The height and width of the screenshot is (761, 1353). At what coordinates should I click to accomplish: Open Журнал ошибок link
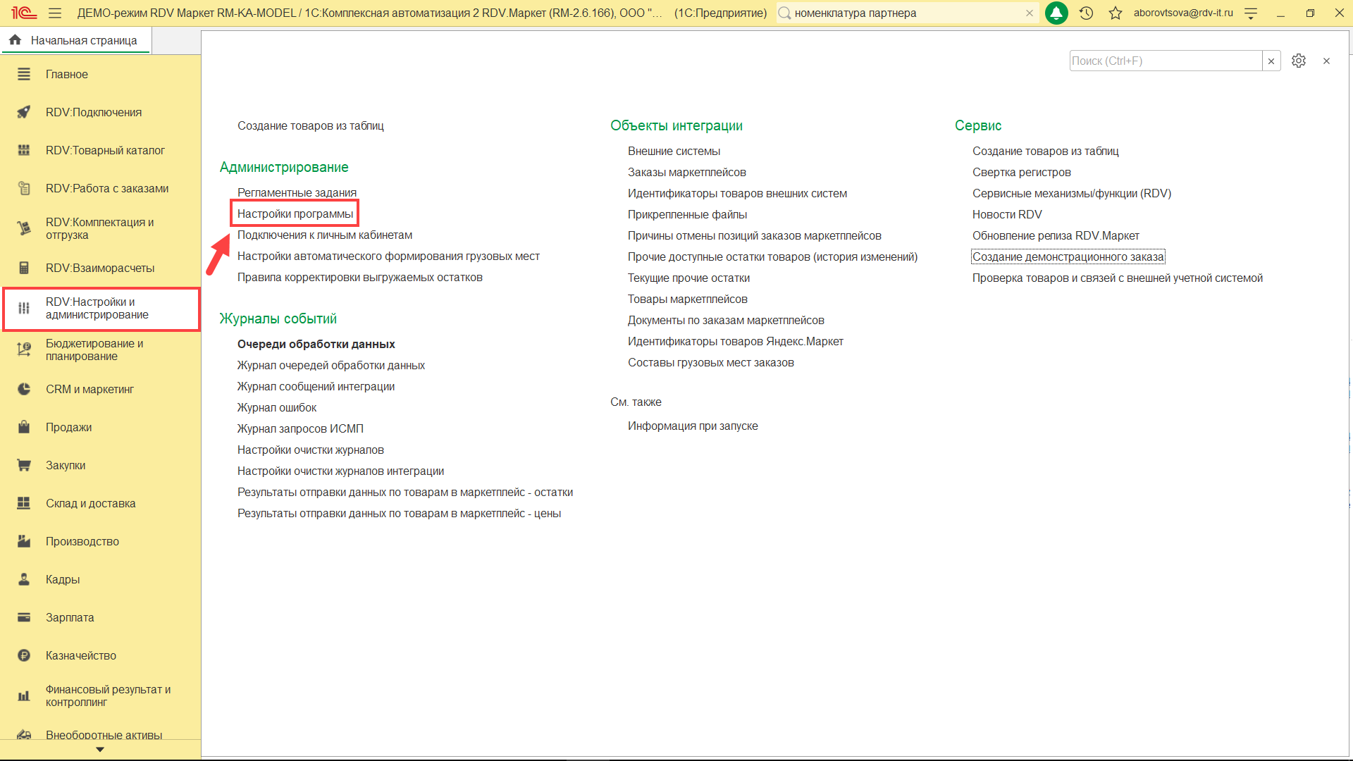(x=276, y=407)
